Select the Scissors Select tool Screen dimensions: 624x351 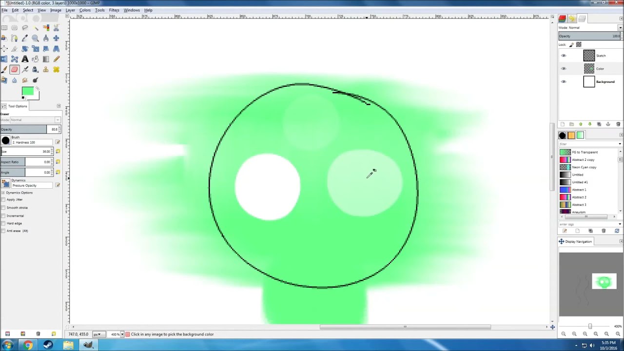(56, 28)
